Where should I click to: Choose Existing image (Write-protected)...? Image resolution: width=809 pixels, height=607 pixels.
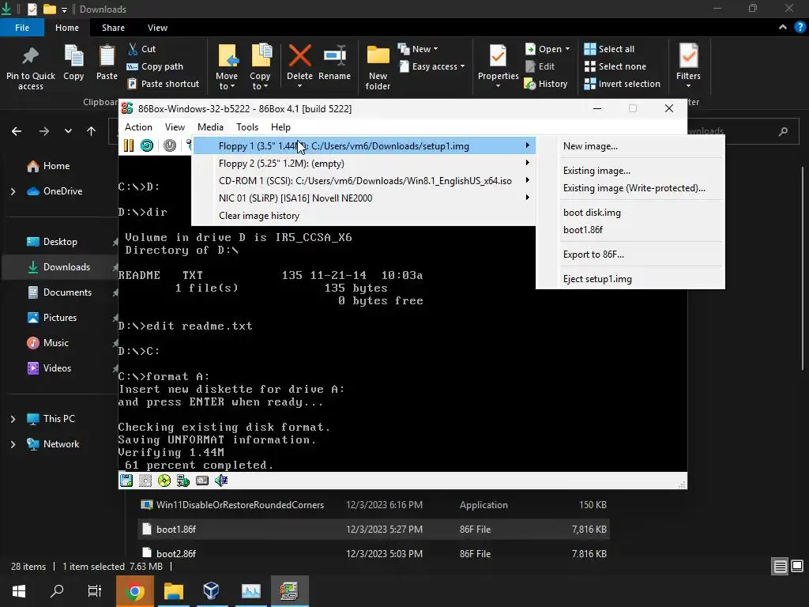coord(630,188)
